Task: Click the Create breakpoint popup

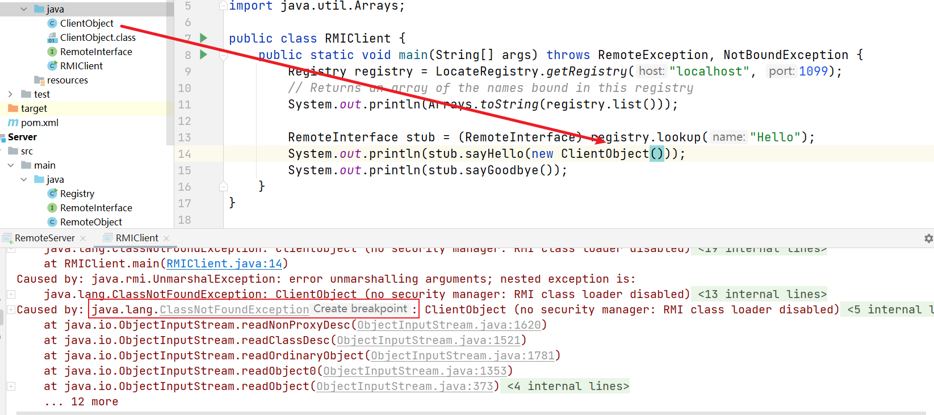Action: pyautogui.click(x=361, y=309)
